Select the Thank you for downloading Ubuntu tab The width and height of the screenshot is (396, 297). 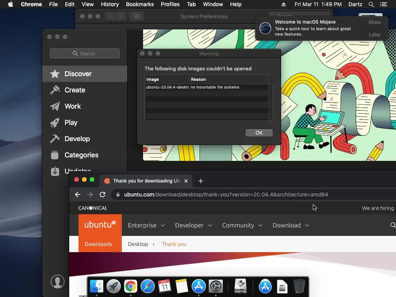(x=145, y=181)
